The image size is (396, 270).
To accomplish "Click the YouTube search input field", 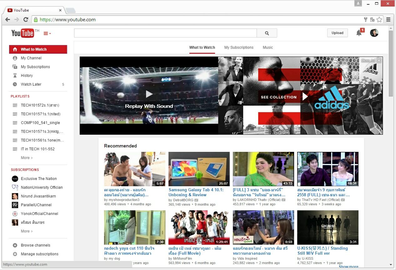I will coord(165,33).
